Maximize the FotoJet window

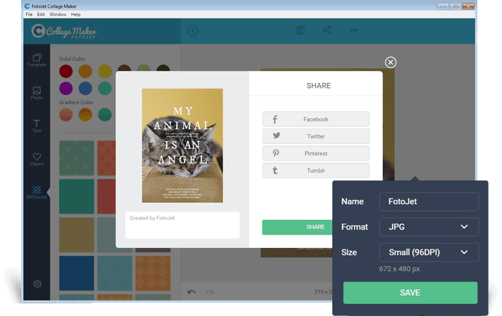pos(456,6)
